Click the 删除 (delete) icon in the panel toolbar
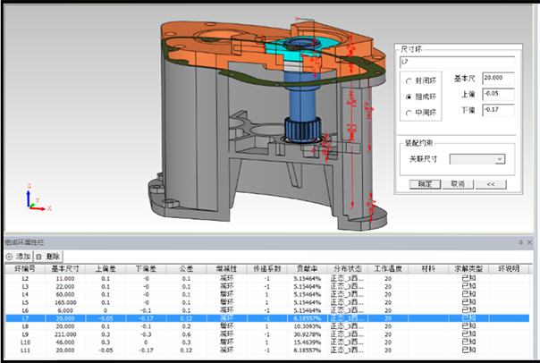This screenshot has height=363, width=540. pyautogui.click(x=37, y=256)
